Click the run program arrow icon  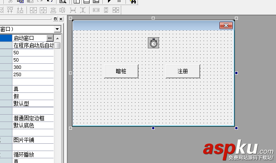(109, 1)
